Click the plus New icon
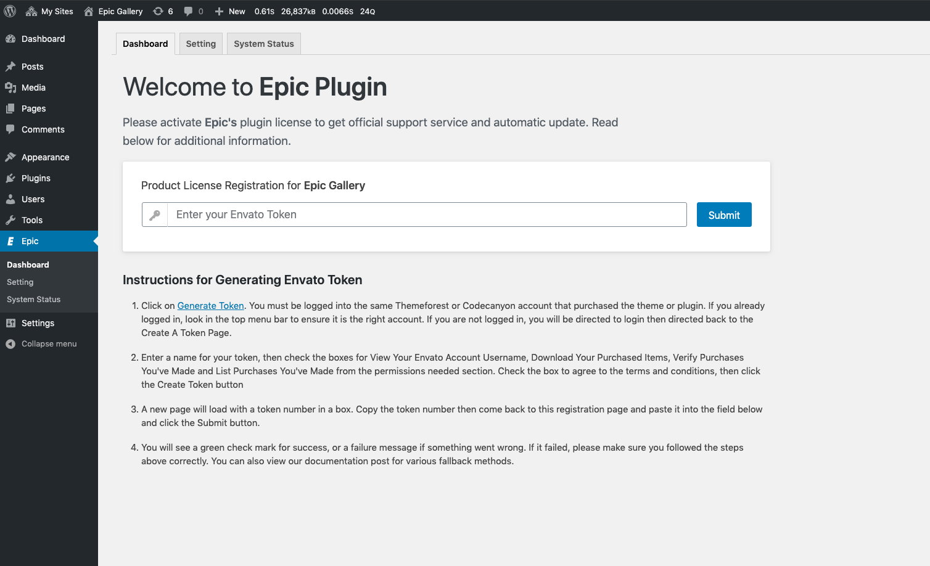930x566 pixels. click(x=219, y=11)
